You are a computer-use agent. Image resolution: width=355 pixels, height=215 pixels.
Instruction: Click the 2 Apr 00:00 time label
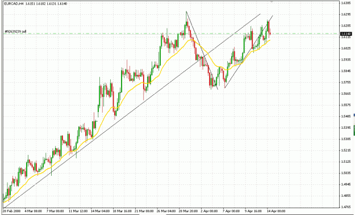pos(209,211)
